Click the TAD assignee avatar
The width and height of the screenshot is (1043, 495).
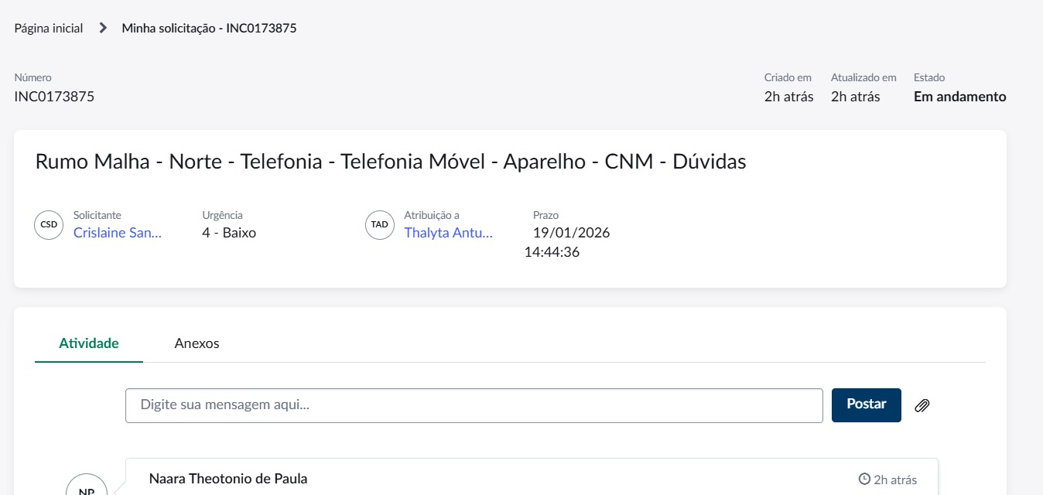(379, 225)
